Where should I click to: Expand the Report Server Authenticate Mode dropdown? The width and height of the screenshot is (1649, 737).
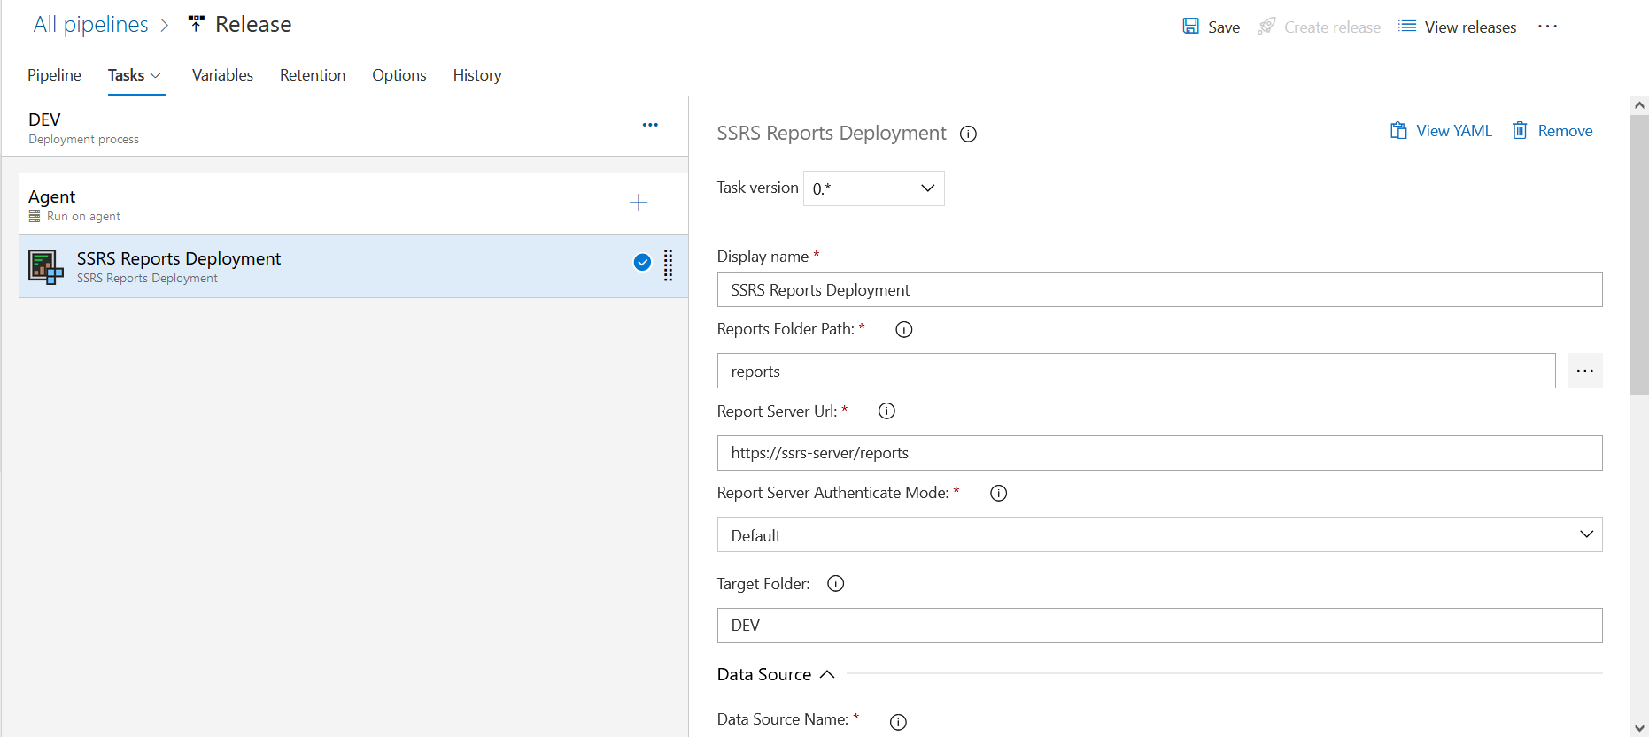coord(1159,535)
